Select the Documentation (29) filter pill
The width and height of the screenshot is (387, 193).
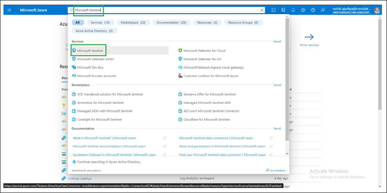tap(172, 23)
